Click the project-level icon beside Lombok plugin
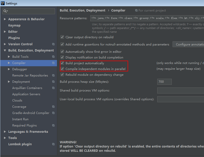This screenshot has width=204, height=157. click(x=53, y=144)
